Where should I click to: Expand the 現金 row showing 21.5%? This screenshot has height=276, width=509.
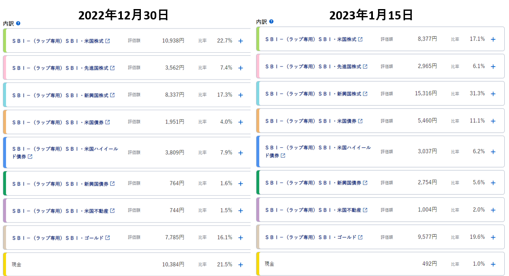coord(241,265)
